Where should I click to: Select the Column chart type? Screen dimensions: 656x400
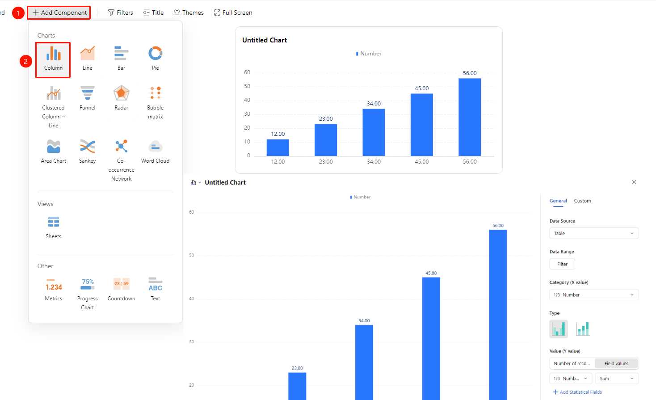point(53,60)
